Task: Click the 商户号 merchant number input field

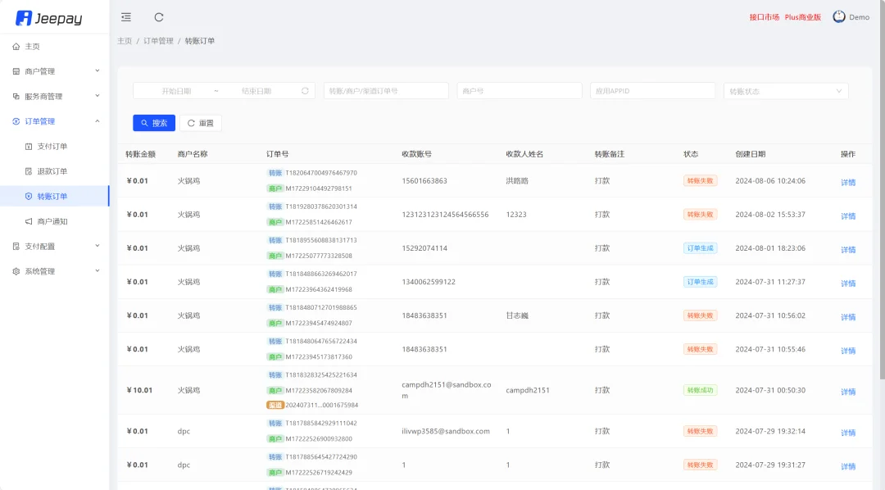Action: (520, 90)
